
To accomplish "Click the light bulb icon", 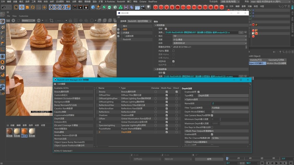I will pyautogui.click(x=148, y=7).
